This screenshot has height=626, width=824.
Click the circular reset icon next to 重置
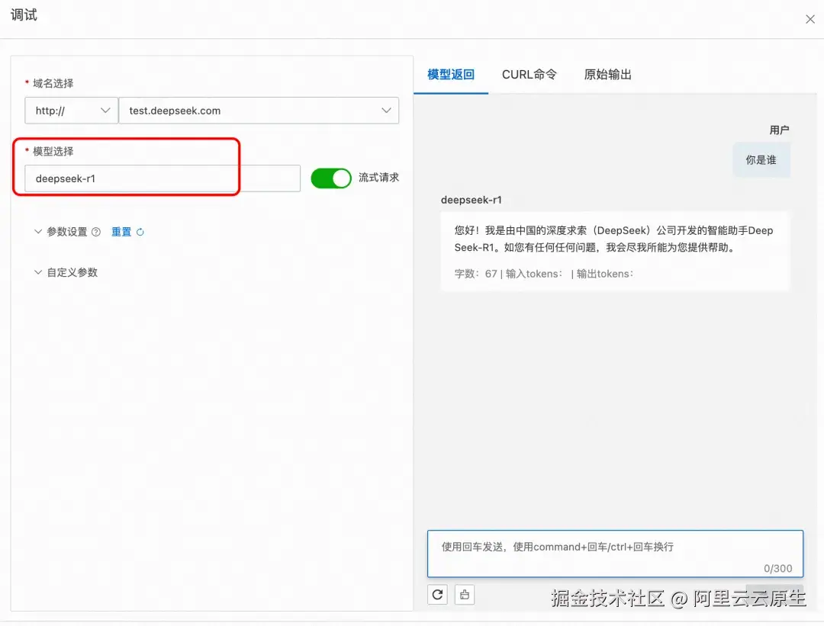pos(139,232)
